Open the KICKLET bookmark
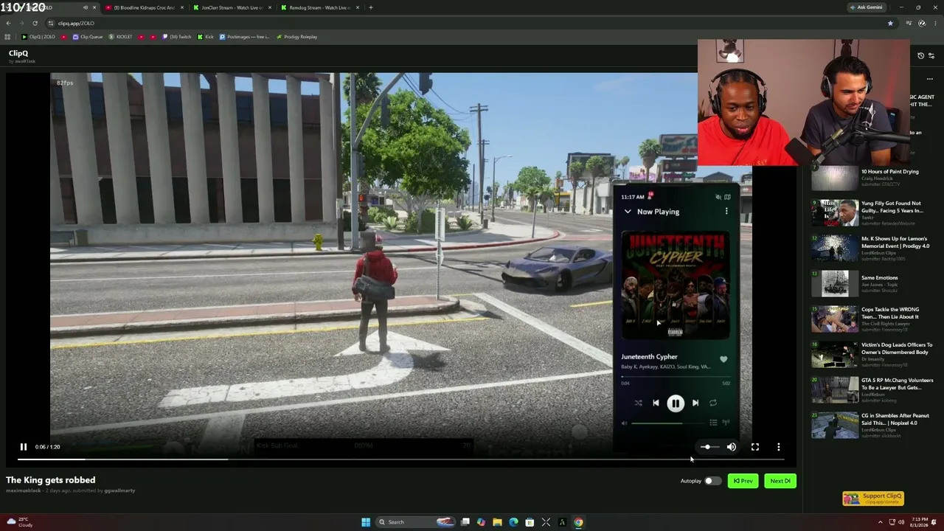Image resolution: width=944 pixels, height=531 pixels. [x=120, y=37]
